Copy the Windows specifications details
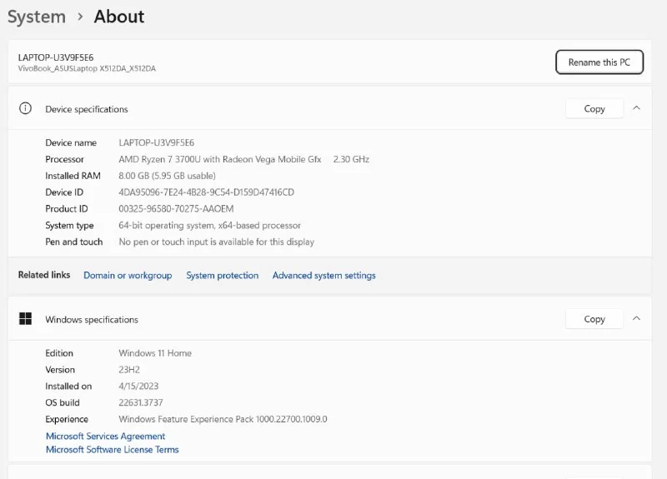 click(x=594, y=319)
